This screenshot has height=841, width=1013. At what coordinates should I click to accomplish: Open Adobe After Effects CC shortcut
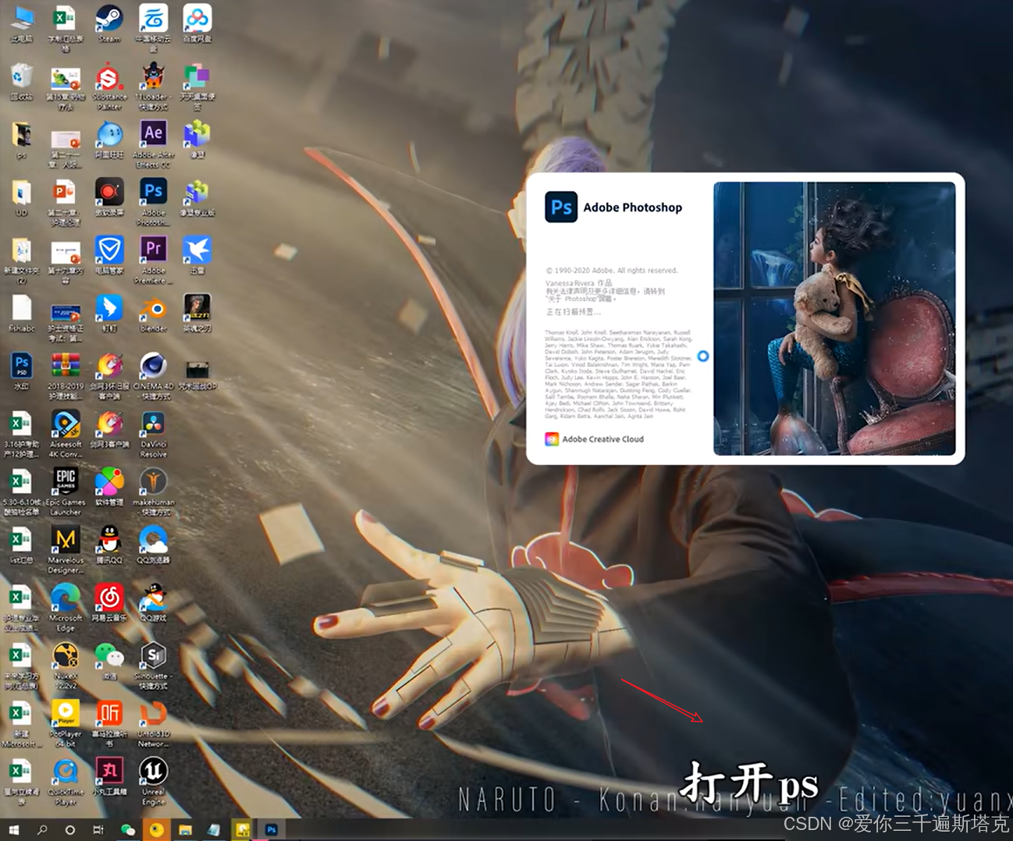pos(154,143)
